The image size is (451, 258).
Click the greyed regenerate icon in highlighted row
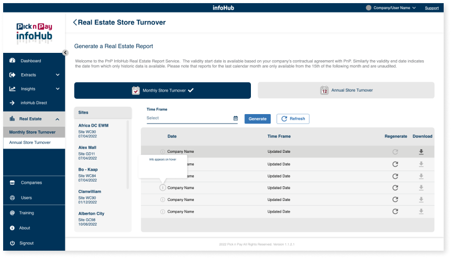[395, 152]
